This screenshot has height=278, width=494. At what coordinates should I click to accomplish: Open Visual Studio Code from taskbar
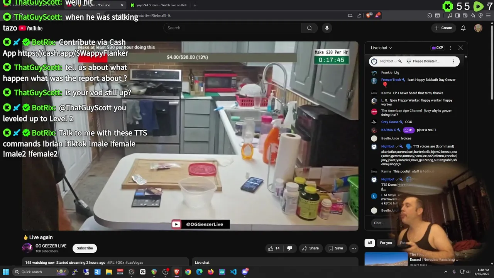[x=233, y=272]
